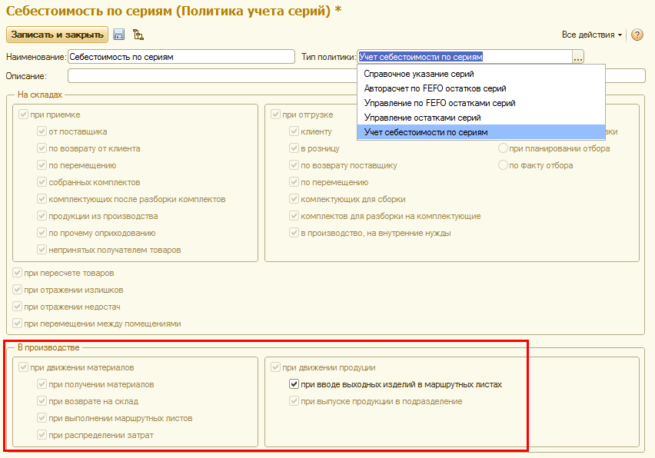The image size is (655, 458).
Task: Toggle 'при получении материалов' checkbox
Action: 42,384
